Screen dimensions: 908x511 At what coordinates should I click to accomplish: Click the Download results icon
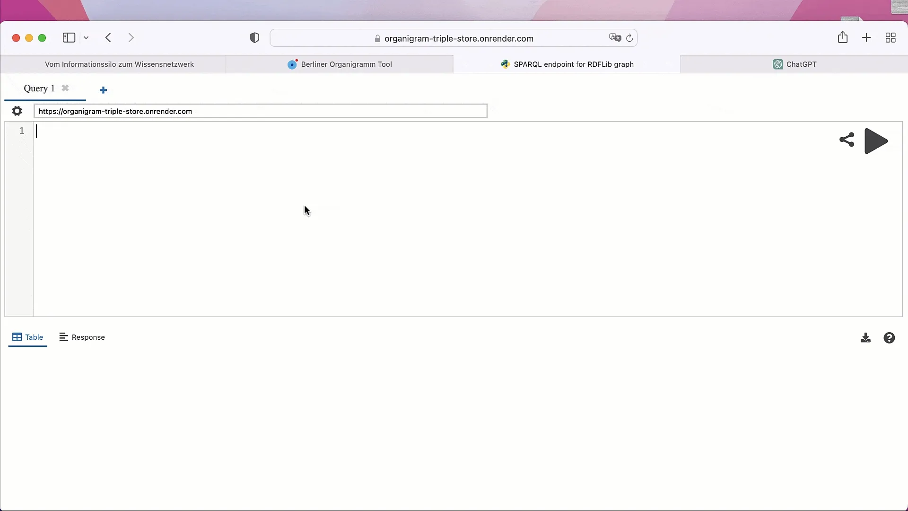point(865,337)
